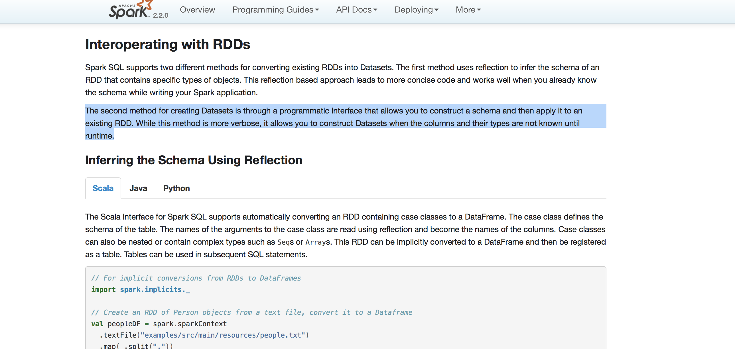Click the Interoperating with RDDs heading
The width and height of the screenshot is (735, 349).
[167, 44]
